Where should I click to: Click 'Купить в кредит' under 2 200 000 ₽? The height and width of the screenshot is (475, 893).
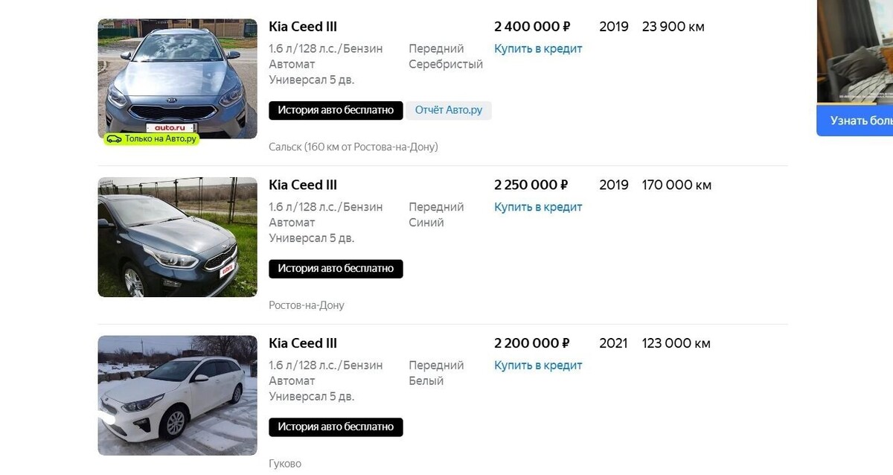(538, 366)
